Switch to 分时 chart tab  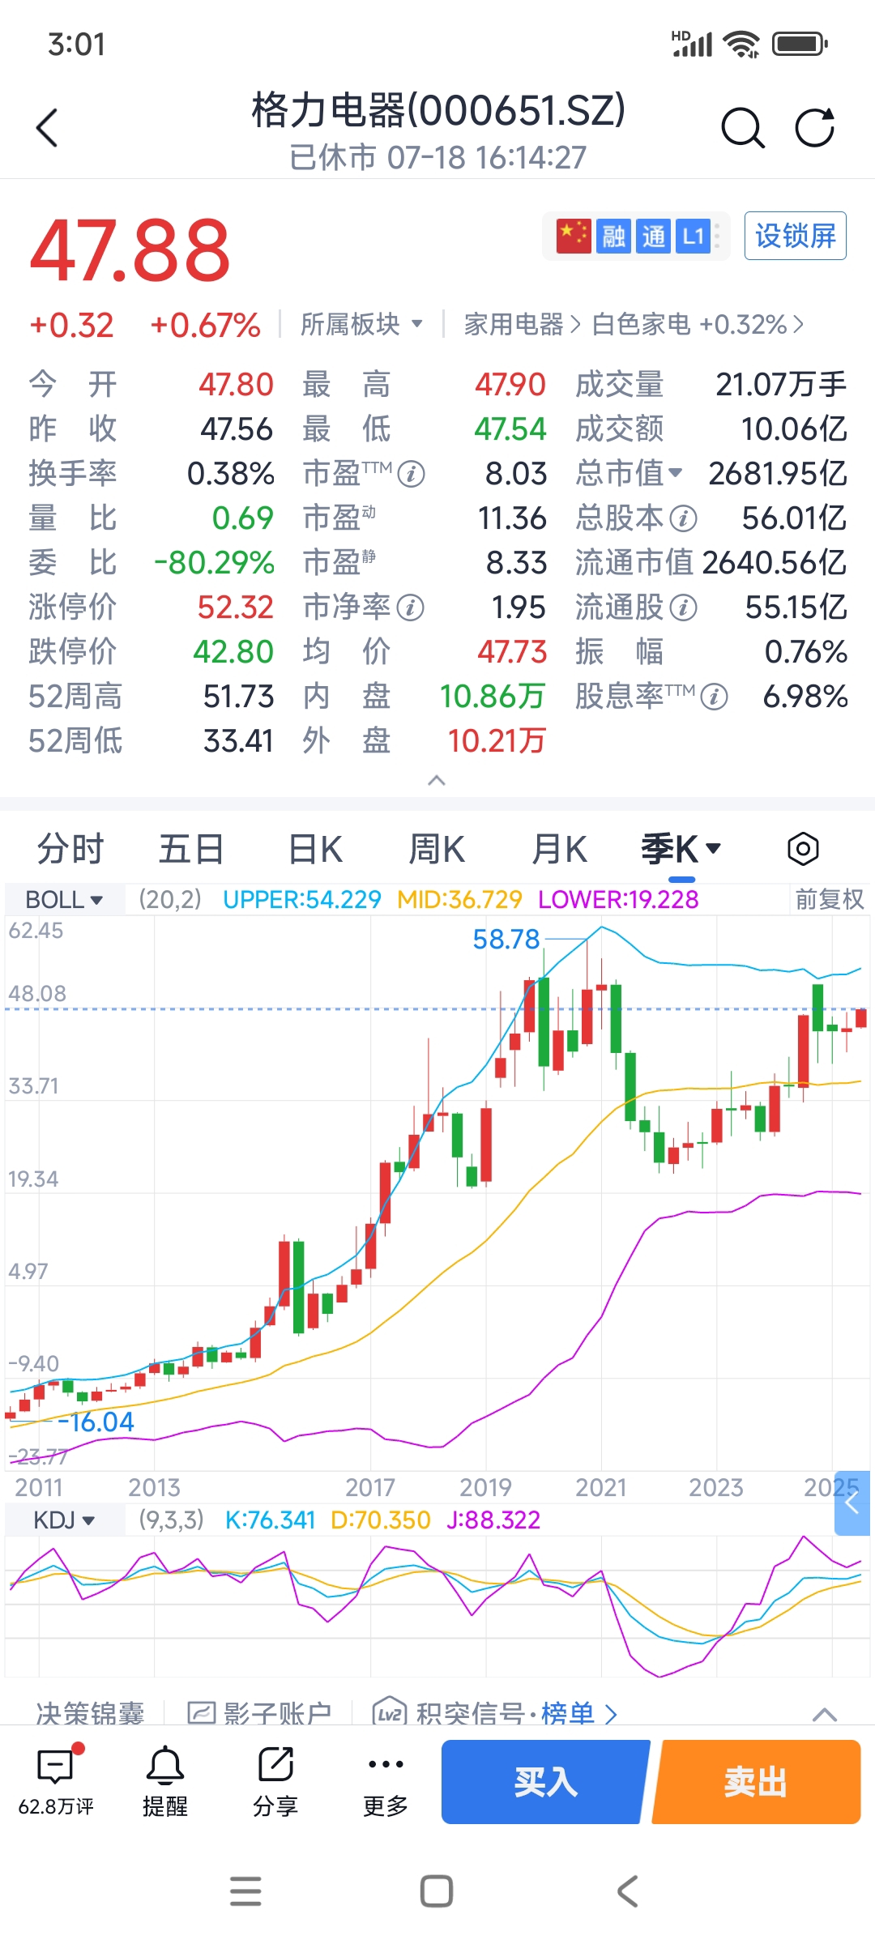pyautogui.click(x=70, y=849)
